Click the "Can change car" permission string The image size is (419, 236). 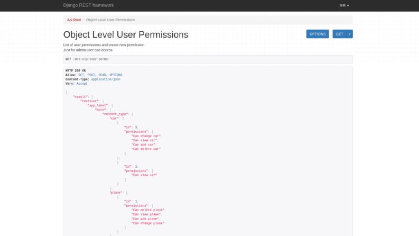pyautogui.click(x=146, y=136)
